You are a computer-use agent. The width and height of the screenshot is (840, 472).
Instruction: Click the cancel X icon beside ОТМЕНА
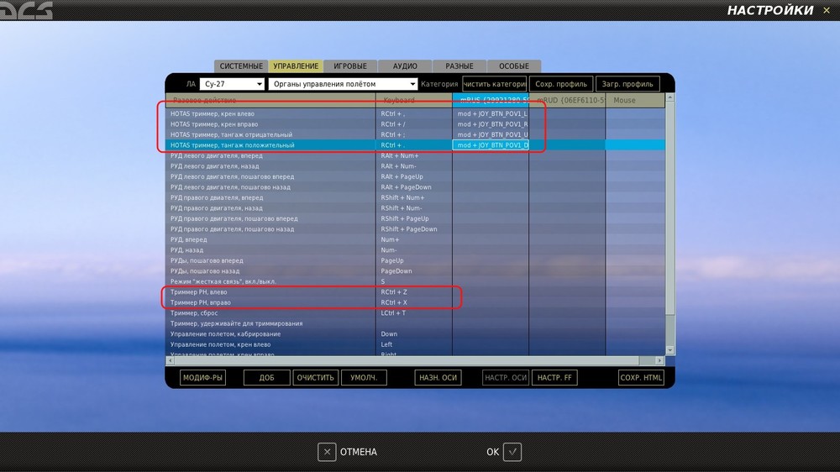(327, 452)
